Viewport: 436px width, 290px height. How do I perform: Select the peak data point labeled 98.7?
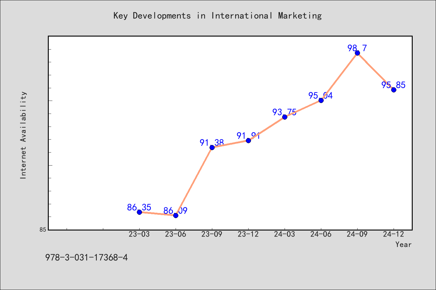[357, 53]
